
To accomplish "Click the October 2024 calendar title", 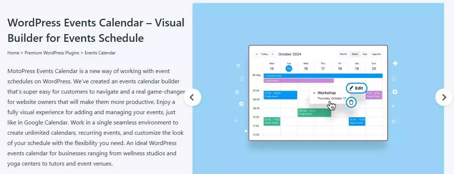I will [289, 54].
